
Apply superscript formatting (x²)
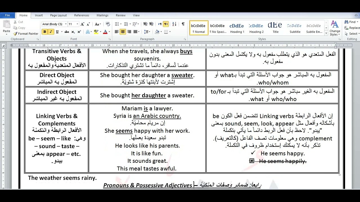click(x=79, y=32)
